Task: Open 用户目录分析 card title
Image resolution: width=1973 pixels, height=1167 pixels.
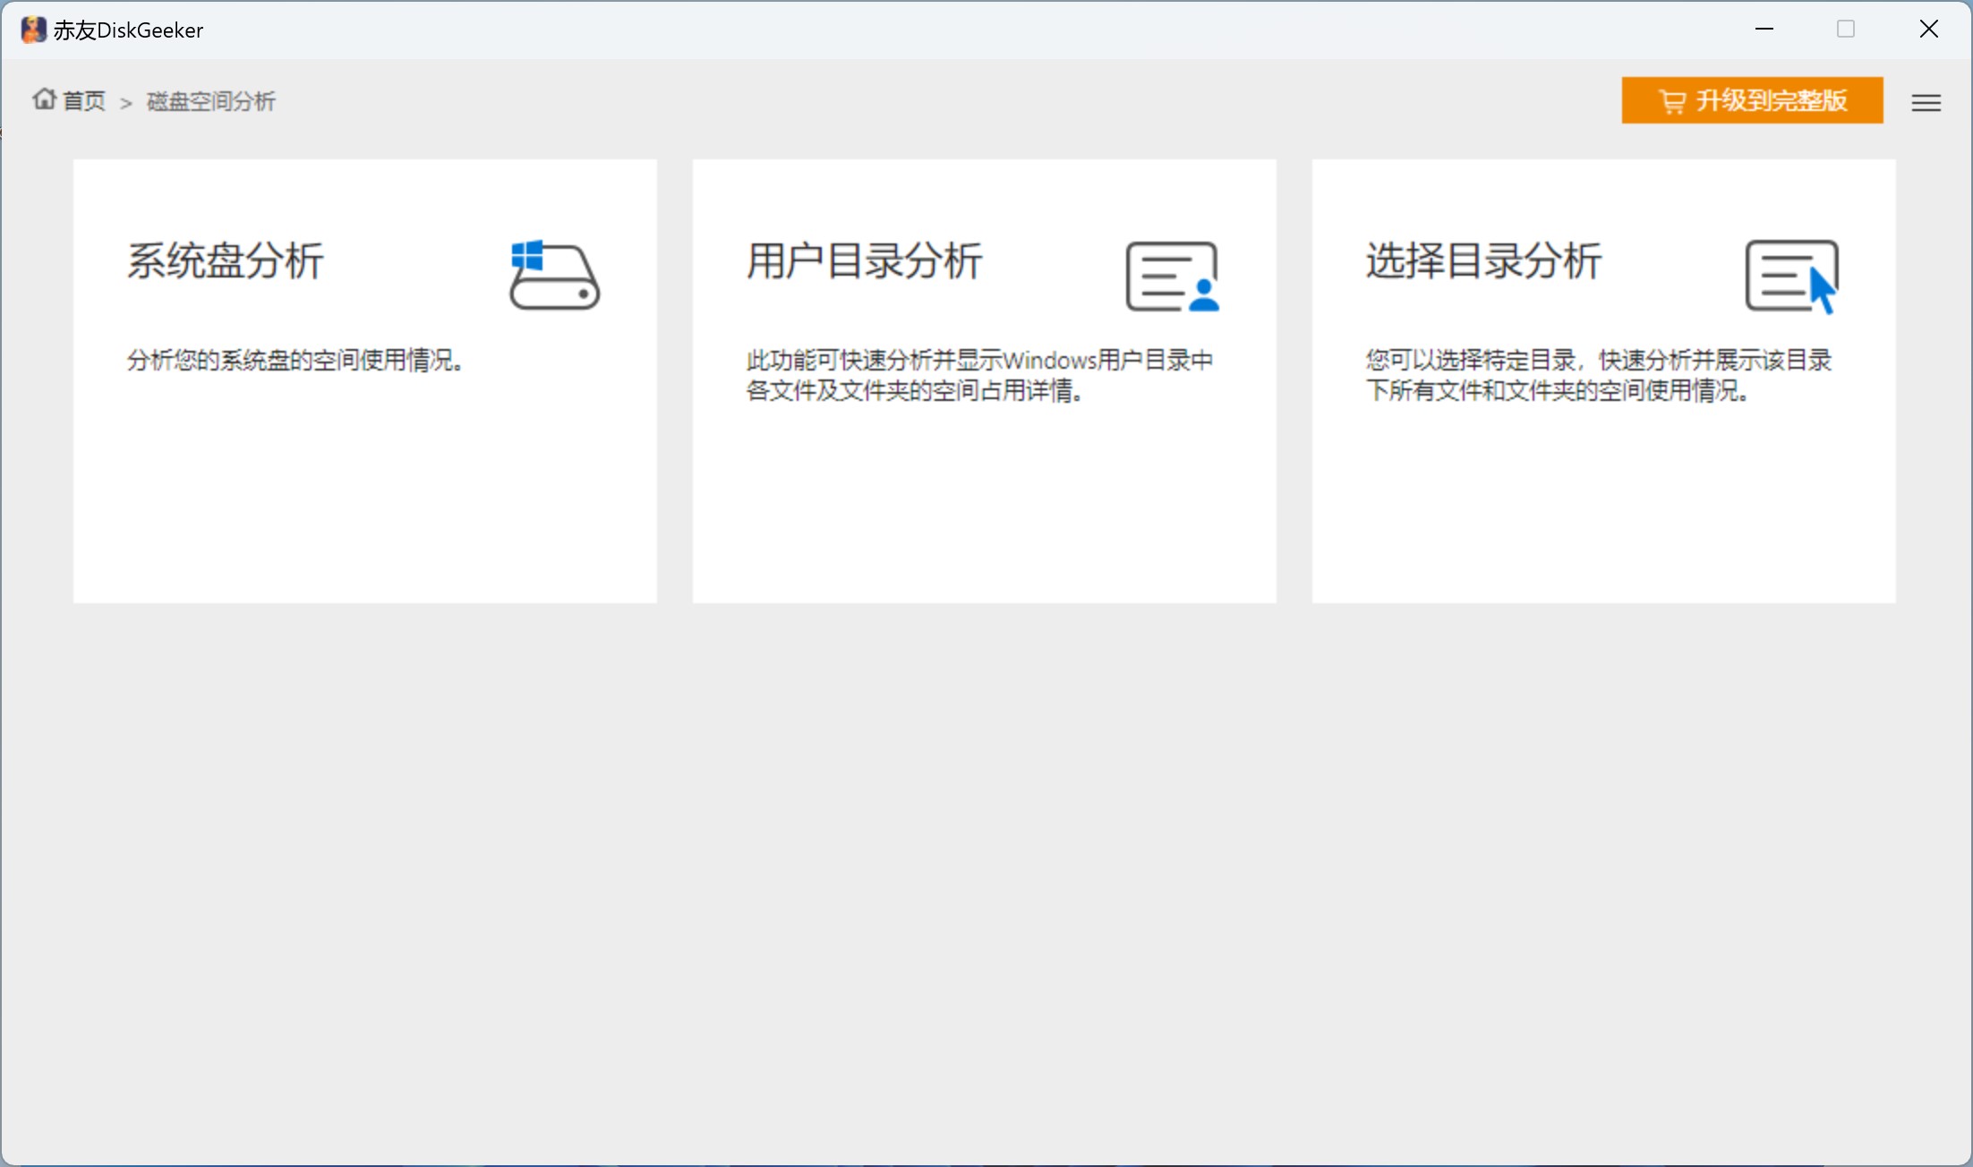Action: point(865,261)
